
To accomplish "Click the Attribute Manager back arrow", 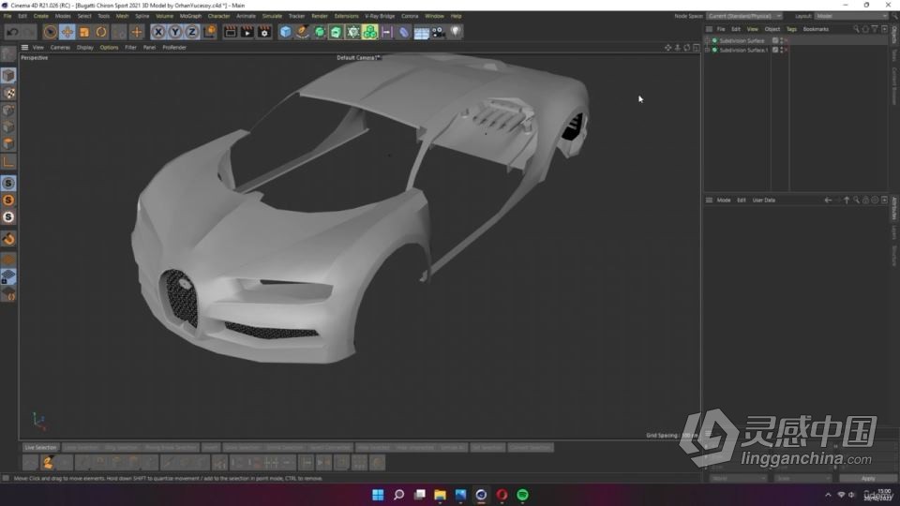I will 828,201.
